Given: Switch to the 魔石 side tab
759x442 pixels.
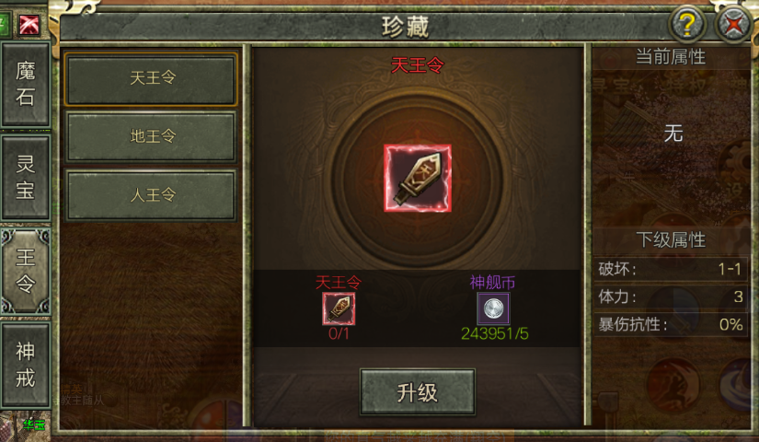Looking at the screenshot, I should pos(26,85).
